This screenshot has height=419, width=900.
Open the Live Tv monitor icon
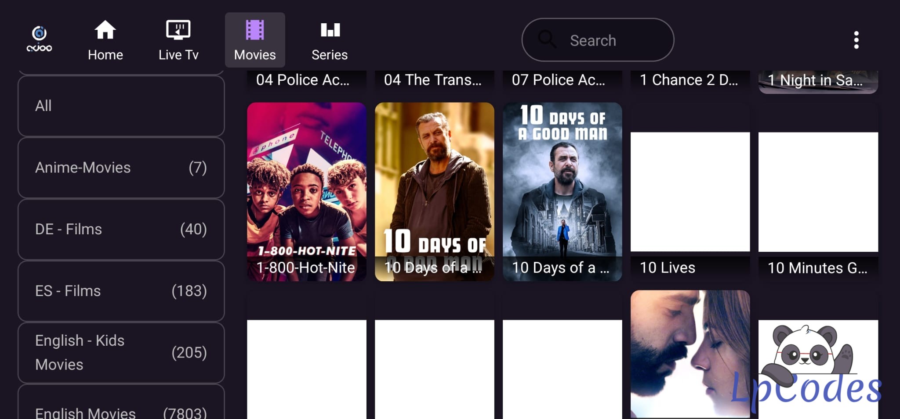point(178,30)
